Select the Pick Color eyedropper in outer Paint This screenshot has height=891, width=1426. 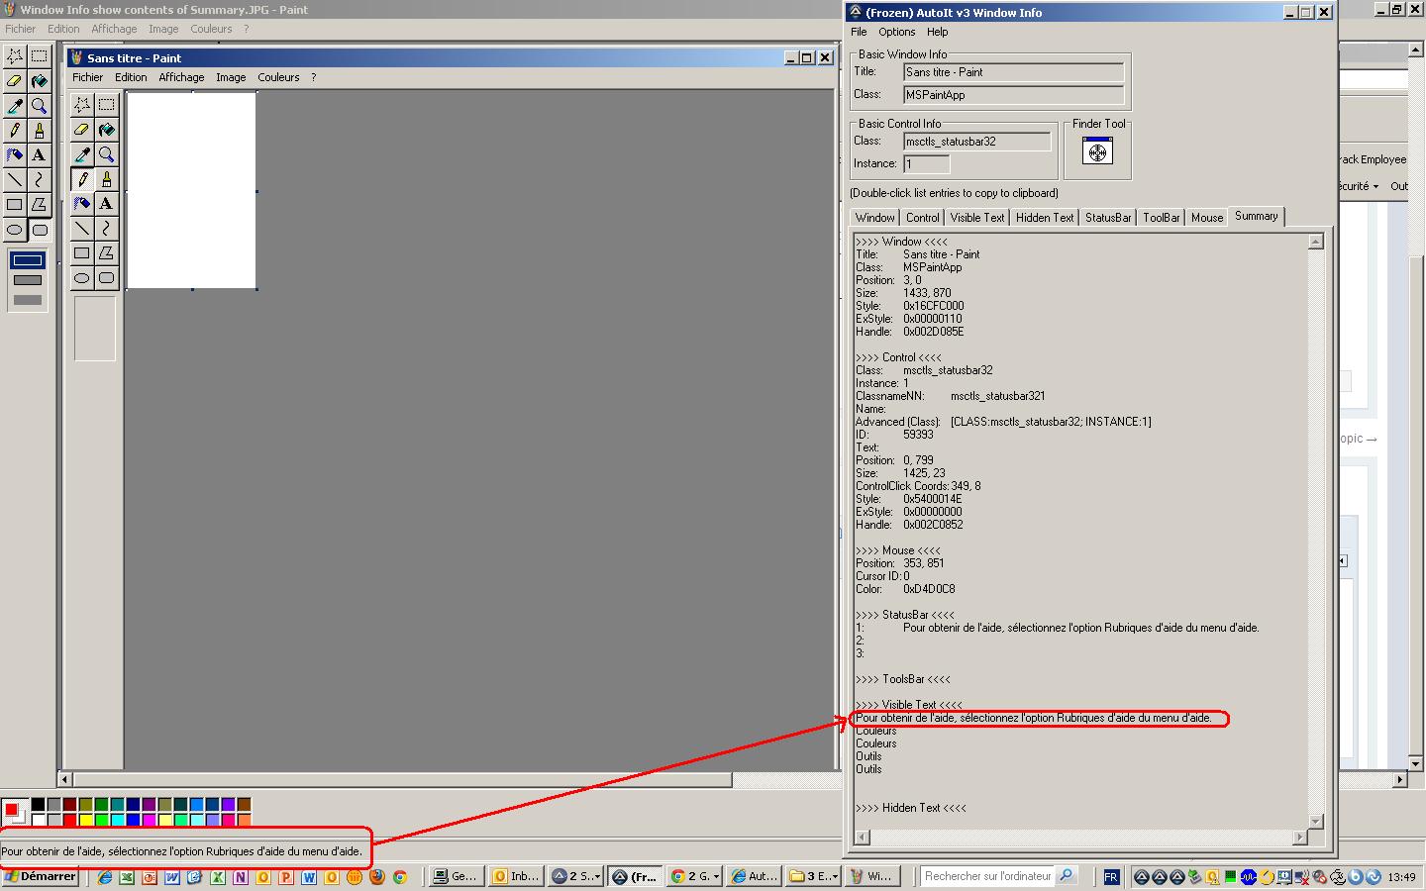15,106
